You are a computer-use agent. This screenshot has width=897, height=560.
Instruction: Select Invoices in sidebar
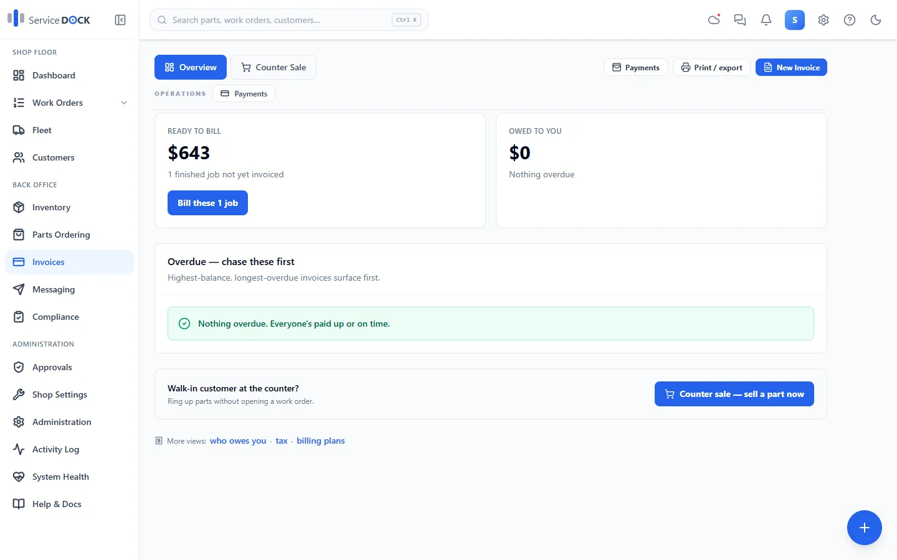click(x=70, y=262)
